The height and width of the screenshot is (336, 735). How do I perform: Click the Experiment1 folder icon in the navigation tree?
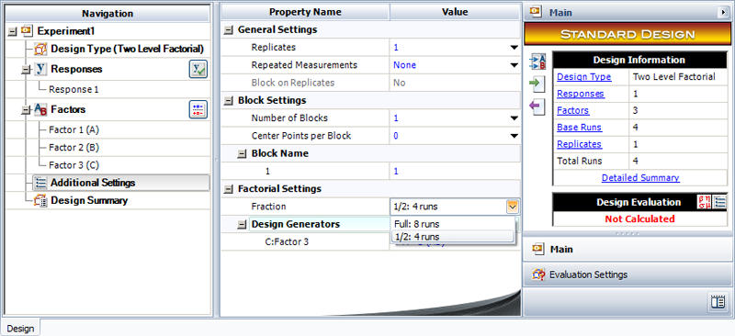(x=27, y=31)
